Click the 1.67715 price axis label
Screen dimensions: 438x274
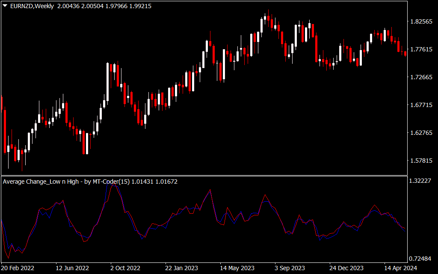pyautogui.click(x=421, y=105)
